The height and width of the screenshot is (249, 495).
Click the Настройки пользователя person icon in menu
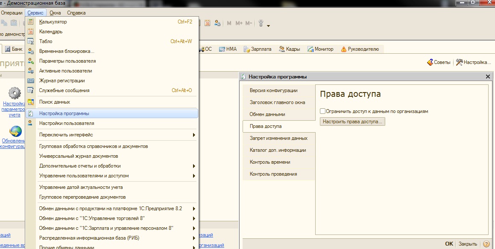[x=30, y=123]
